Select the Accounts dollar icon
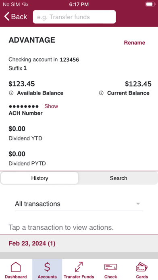Screen dimensions: 158x280 (47, 267)
